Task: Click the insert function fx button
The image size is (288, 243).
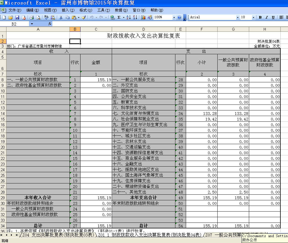Action: click(50, 24)
